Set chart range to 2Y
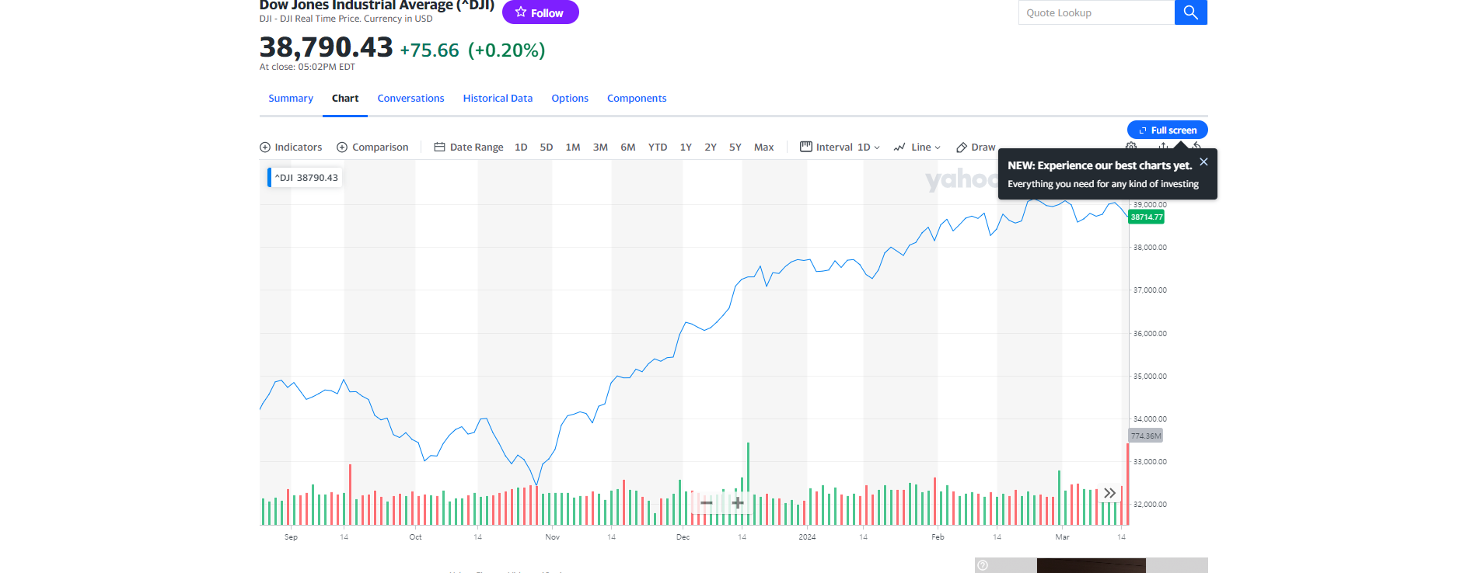This screenshot has height=573, width=1467. coord(711,147)
